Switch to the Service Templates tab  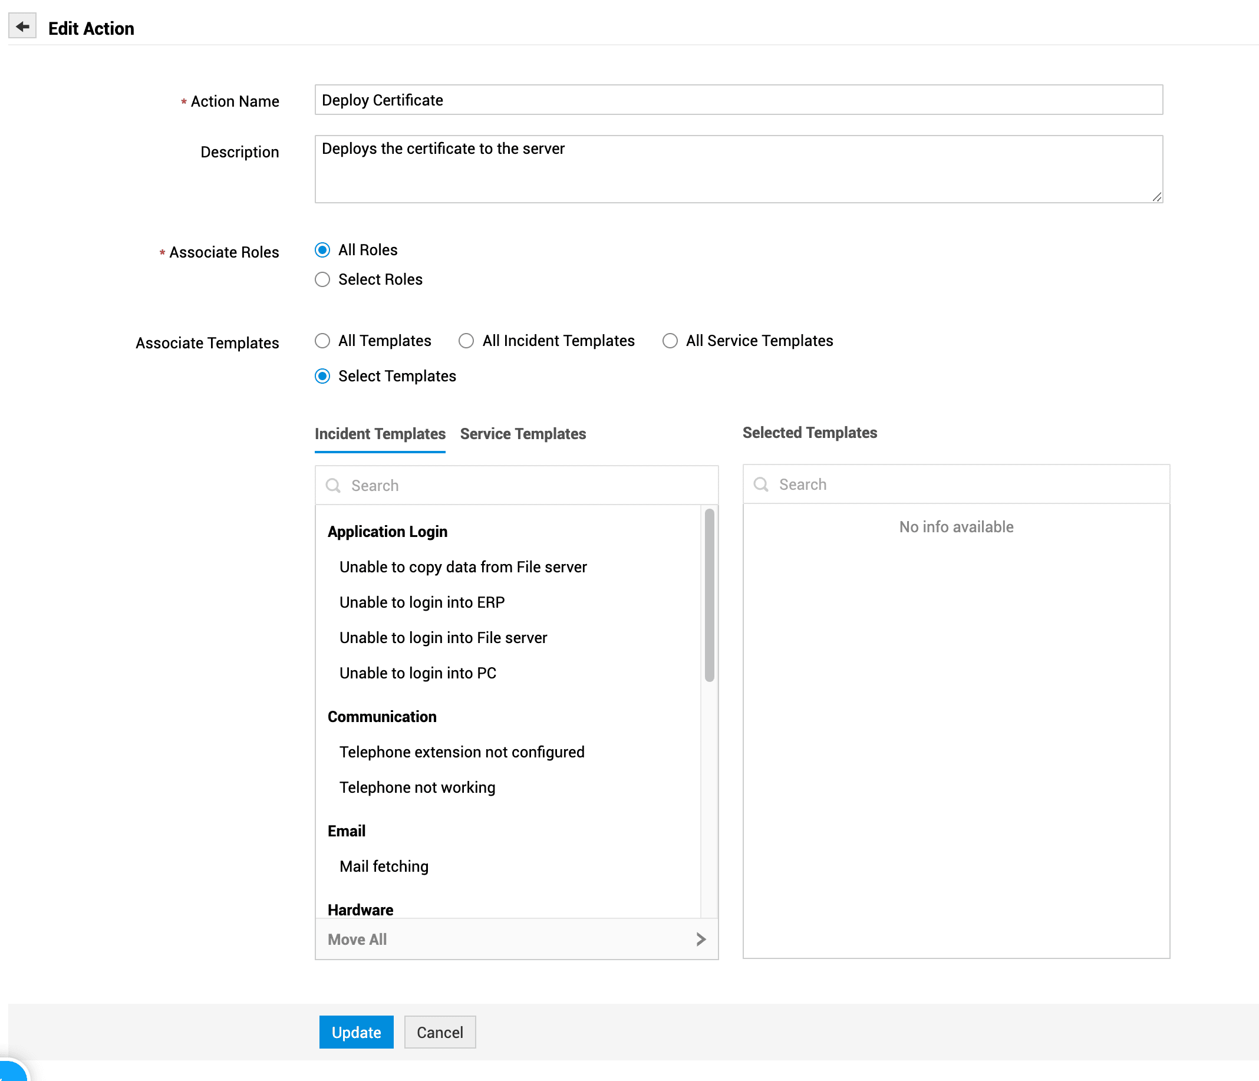click(x=523, y=434)
